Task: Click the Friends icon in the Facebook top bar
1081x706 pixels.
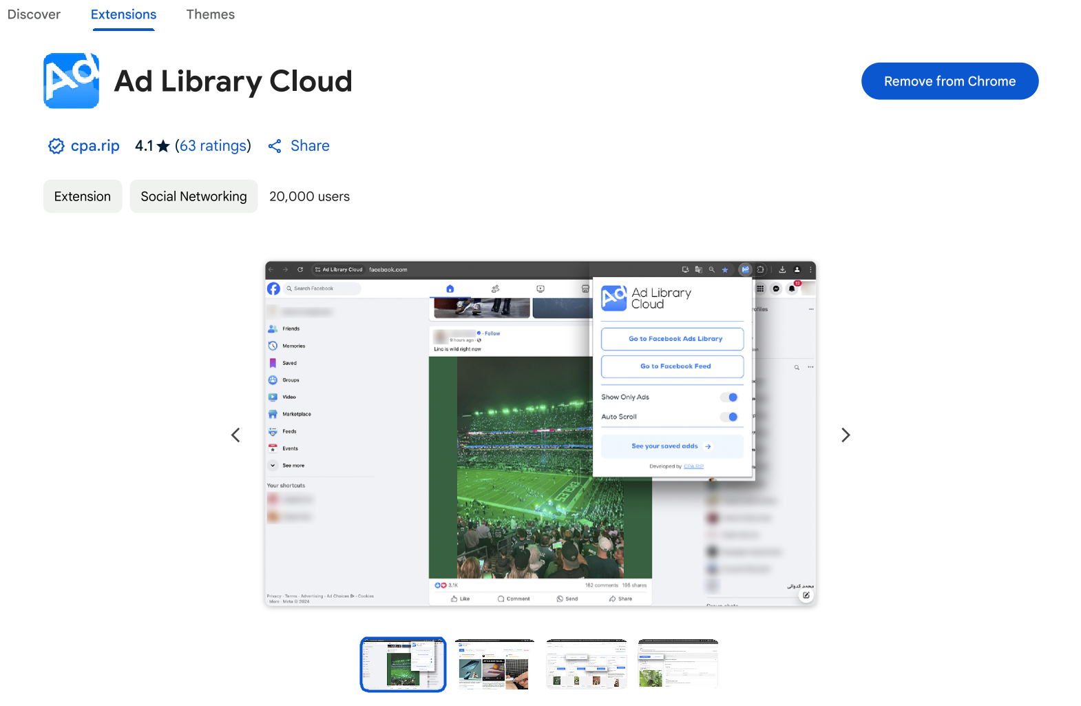Action: (495, 289)
